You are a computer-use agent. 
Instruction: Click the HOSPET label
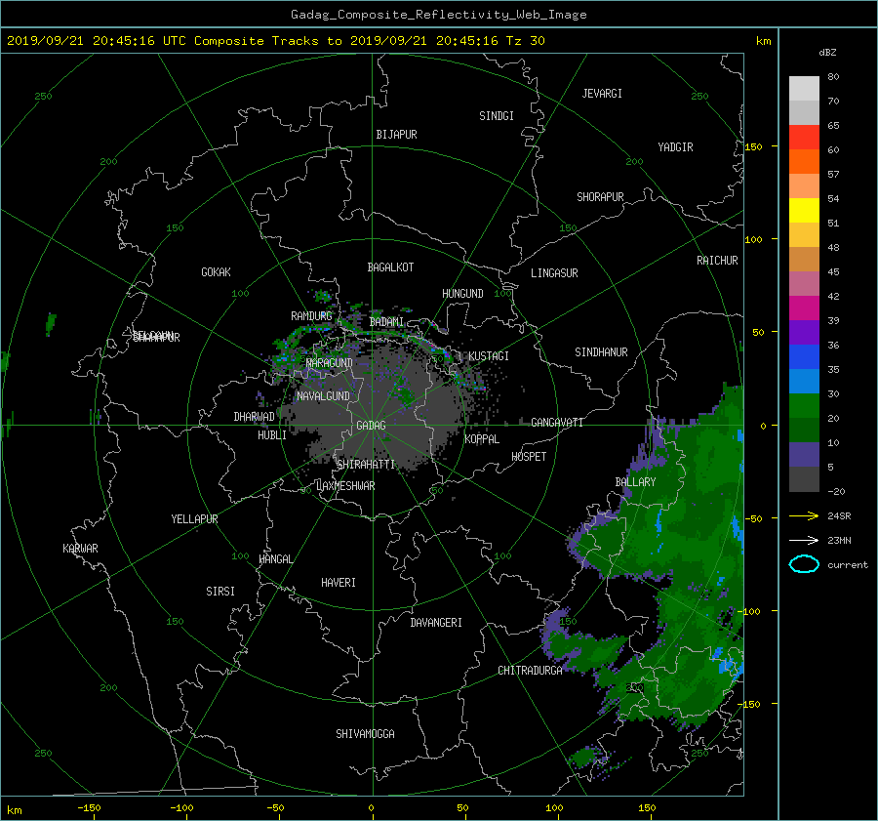click(529, 457)
